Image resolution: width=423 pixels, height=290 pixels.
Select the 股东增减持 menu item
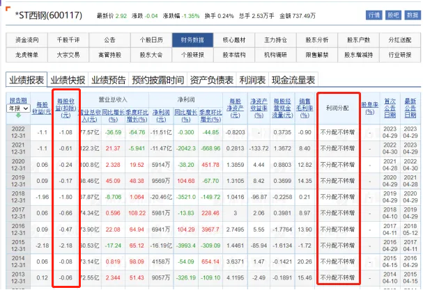click(358, 55)
